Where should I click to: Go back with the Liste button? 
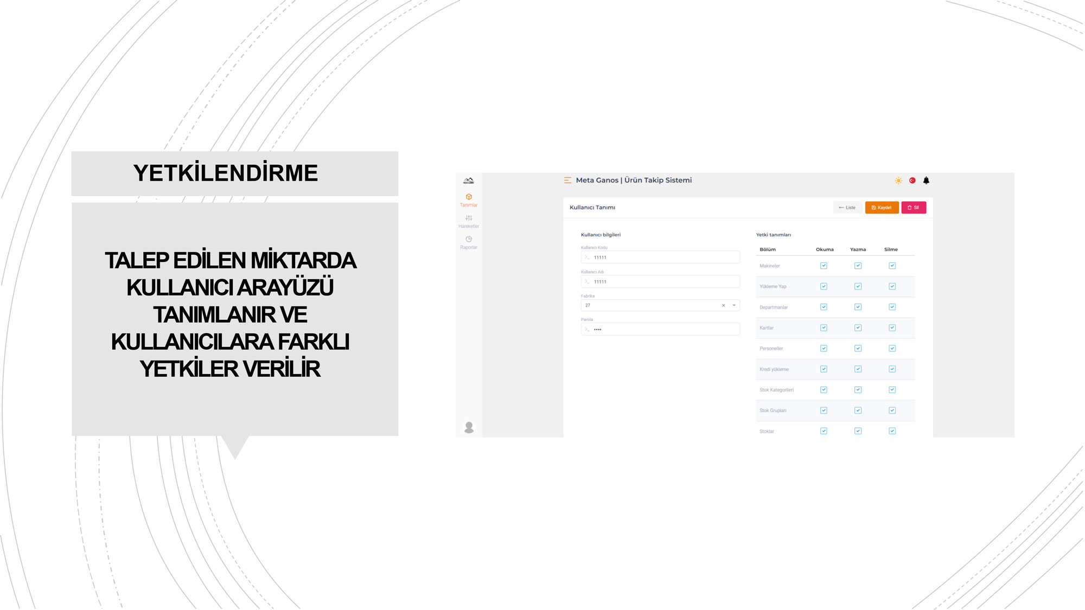click(847, 208)
